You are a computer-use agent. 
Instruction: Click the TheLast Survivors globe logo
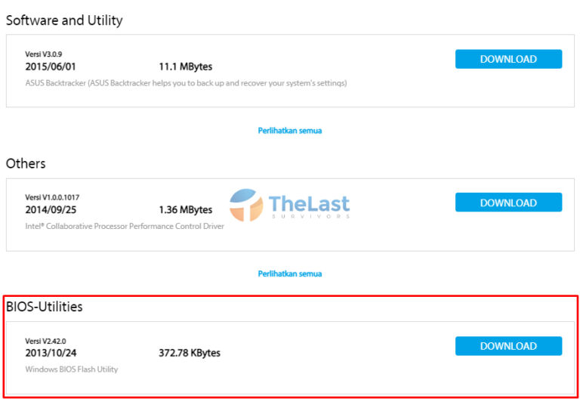pyautogui.click(x=246, y=205)
